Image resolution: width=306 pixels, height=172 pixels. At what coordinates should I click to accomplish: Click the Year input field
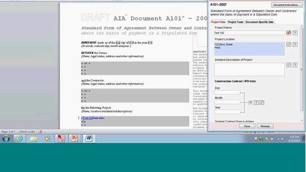click(x=227, y=112)
